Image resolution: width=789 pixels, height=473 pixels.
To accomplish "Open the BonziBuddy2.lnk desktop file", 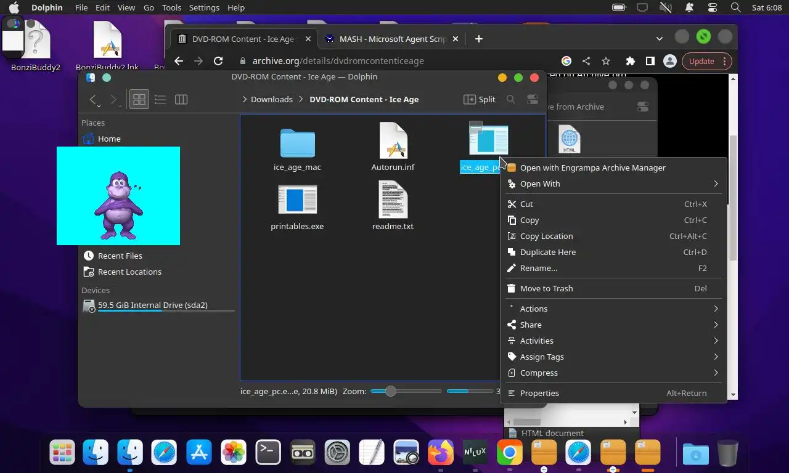I will coord(107,47).
